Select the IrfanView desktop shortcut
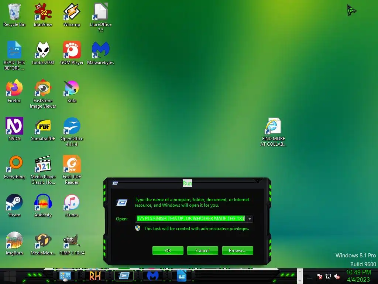Screen dimensions: 378x284 (43, 14)
